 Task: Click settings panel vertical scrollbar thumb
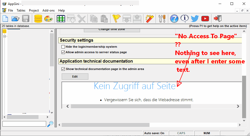pos(244,97)
